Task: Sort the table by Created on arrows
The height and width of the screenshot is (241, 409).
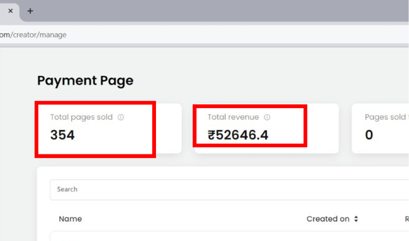Action: [x=356, y=219]
